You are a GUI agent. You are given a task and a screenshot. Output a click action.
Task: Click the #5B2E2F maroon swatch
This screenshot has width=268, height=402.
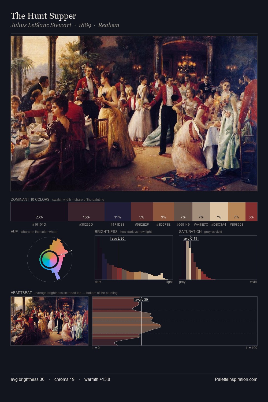(x=142, y=212)
